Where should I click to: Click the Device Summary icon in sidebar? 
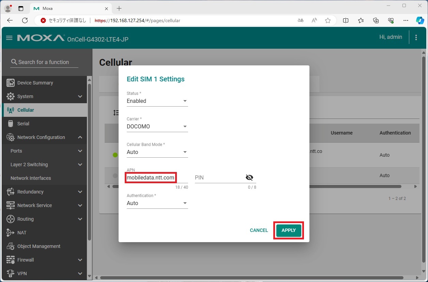coord(11,83)
